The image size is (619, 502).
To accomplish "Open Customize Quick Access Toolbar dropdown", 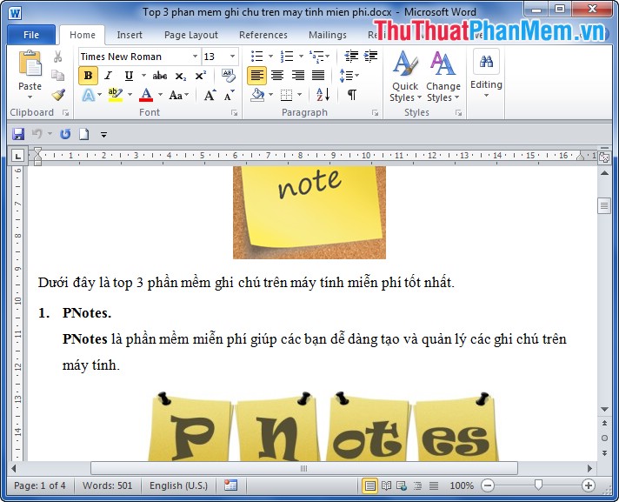I will pyautogui.click(x=103, y=135).
